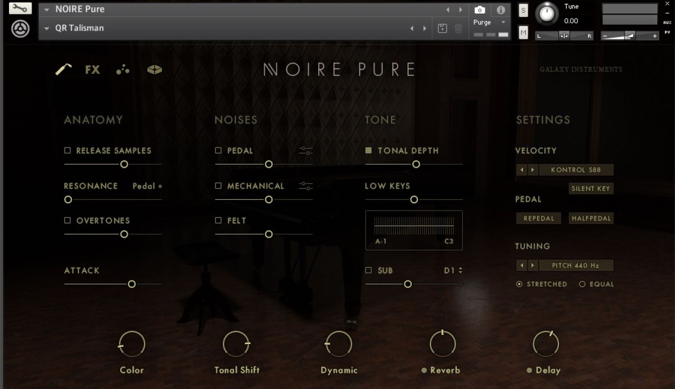Select previous velocity curve arrow
The width and height of the screenshot is (675, 389).
click(x=521, y=170)
